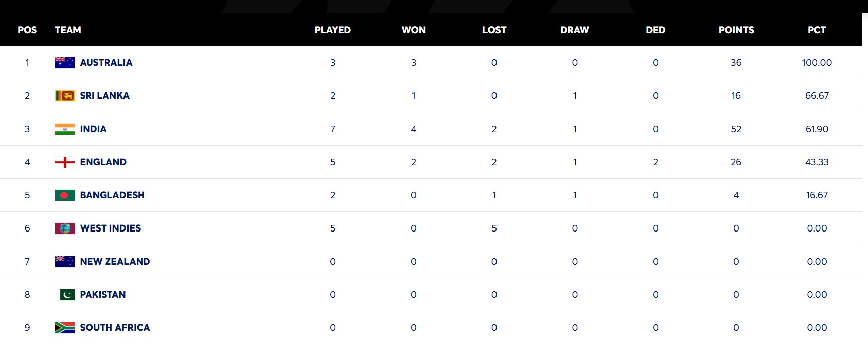The image size is (868, 347).
Task: Click the PCT column header
Action: [x=817, y=30]
